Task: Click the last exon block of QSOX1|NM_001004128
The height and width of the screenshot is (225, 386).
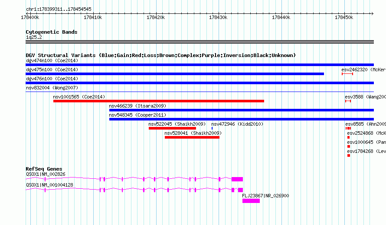Action: click(x=241, y=190)
